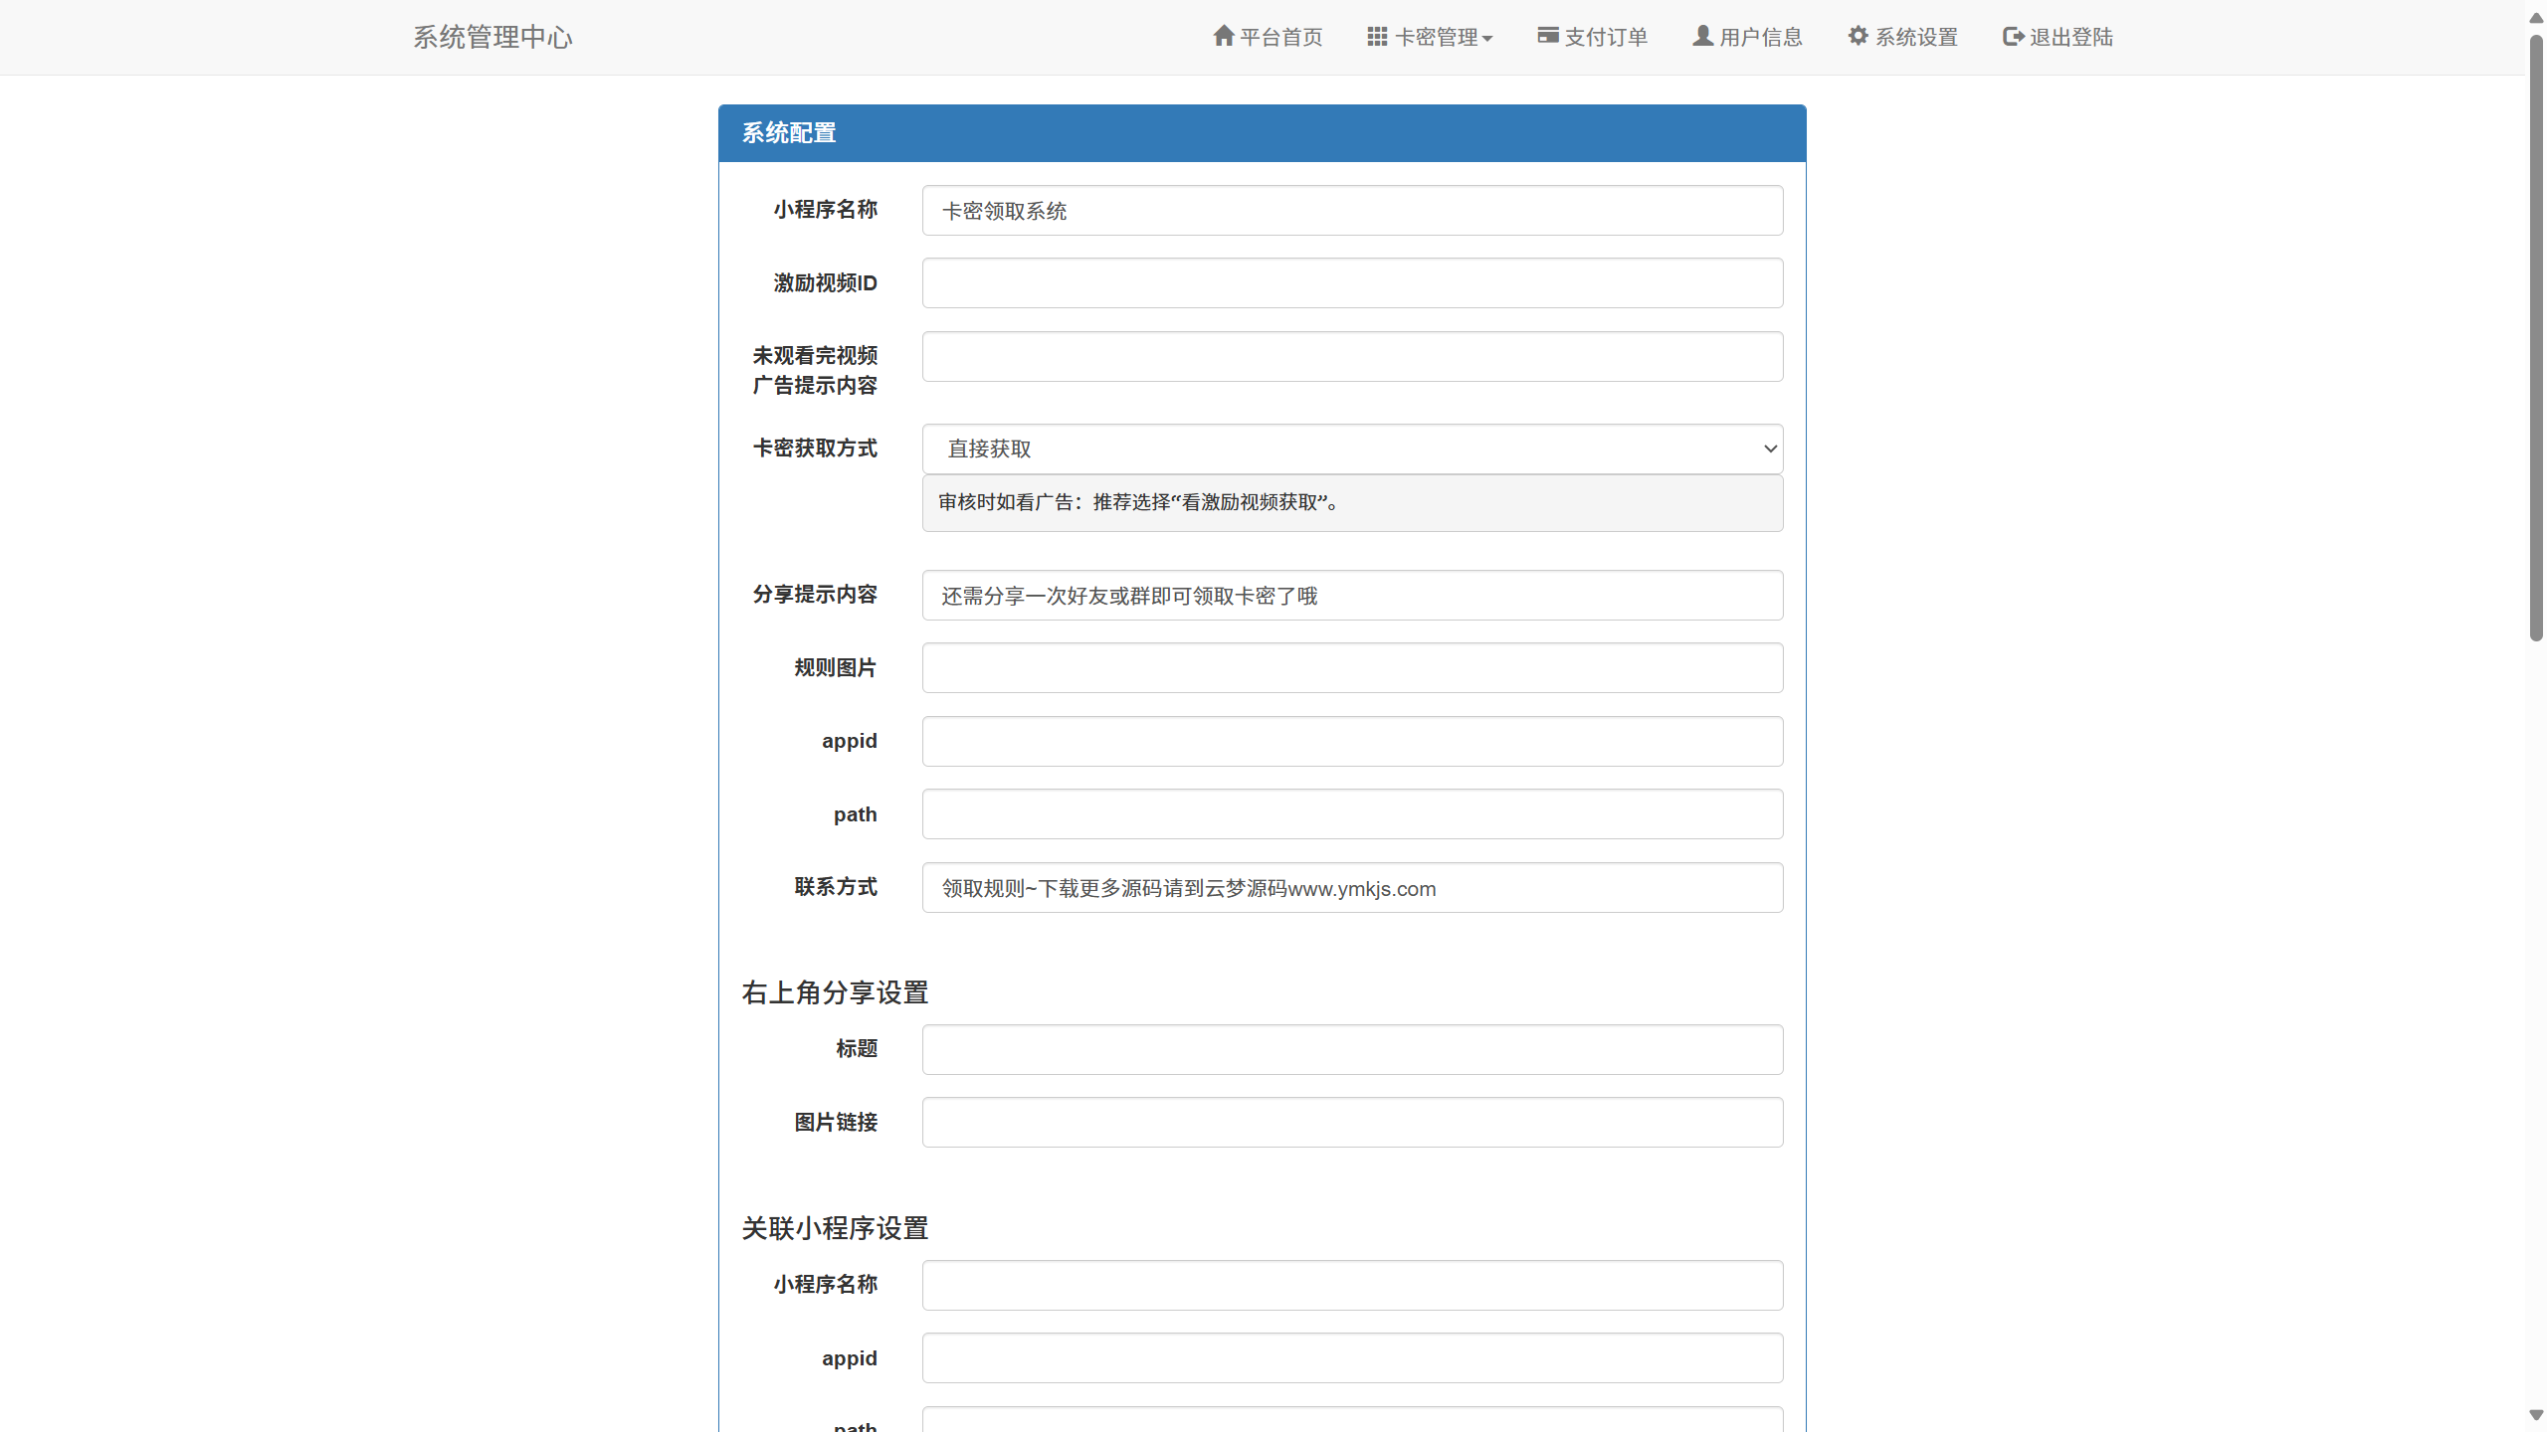Screen dimensions: 2547x1432
Task: Click appid input under 关联小程序设置
Action: tap(1352, 1357)
